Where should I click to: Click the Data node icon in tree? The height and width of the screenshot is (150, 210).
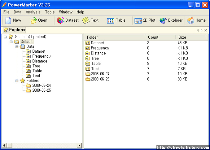coord(23,47)
